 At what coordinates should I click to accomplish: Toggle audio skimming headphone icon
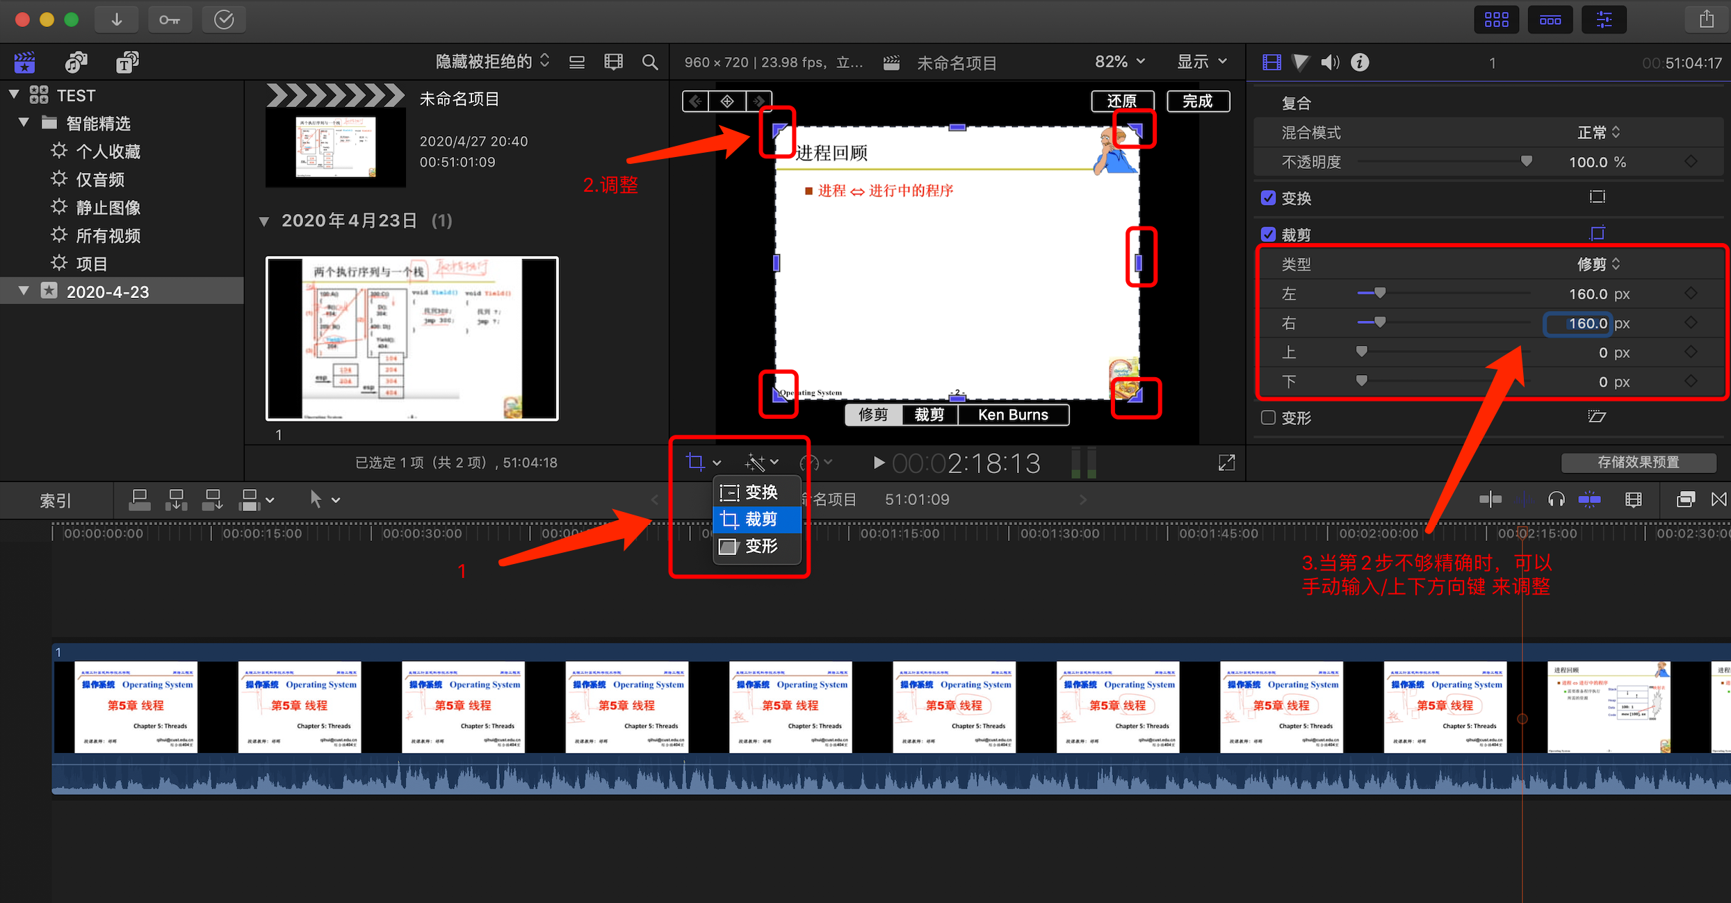pyautogui.click(x=1557, y=499)
